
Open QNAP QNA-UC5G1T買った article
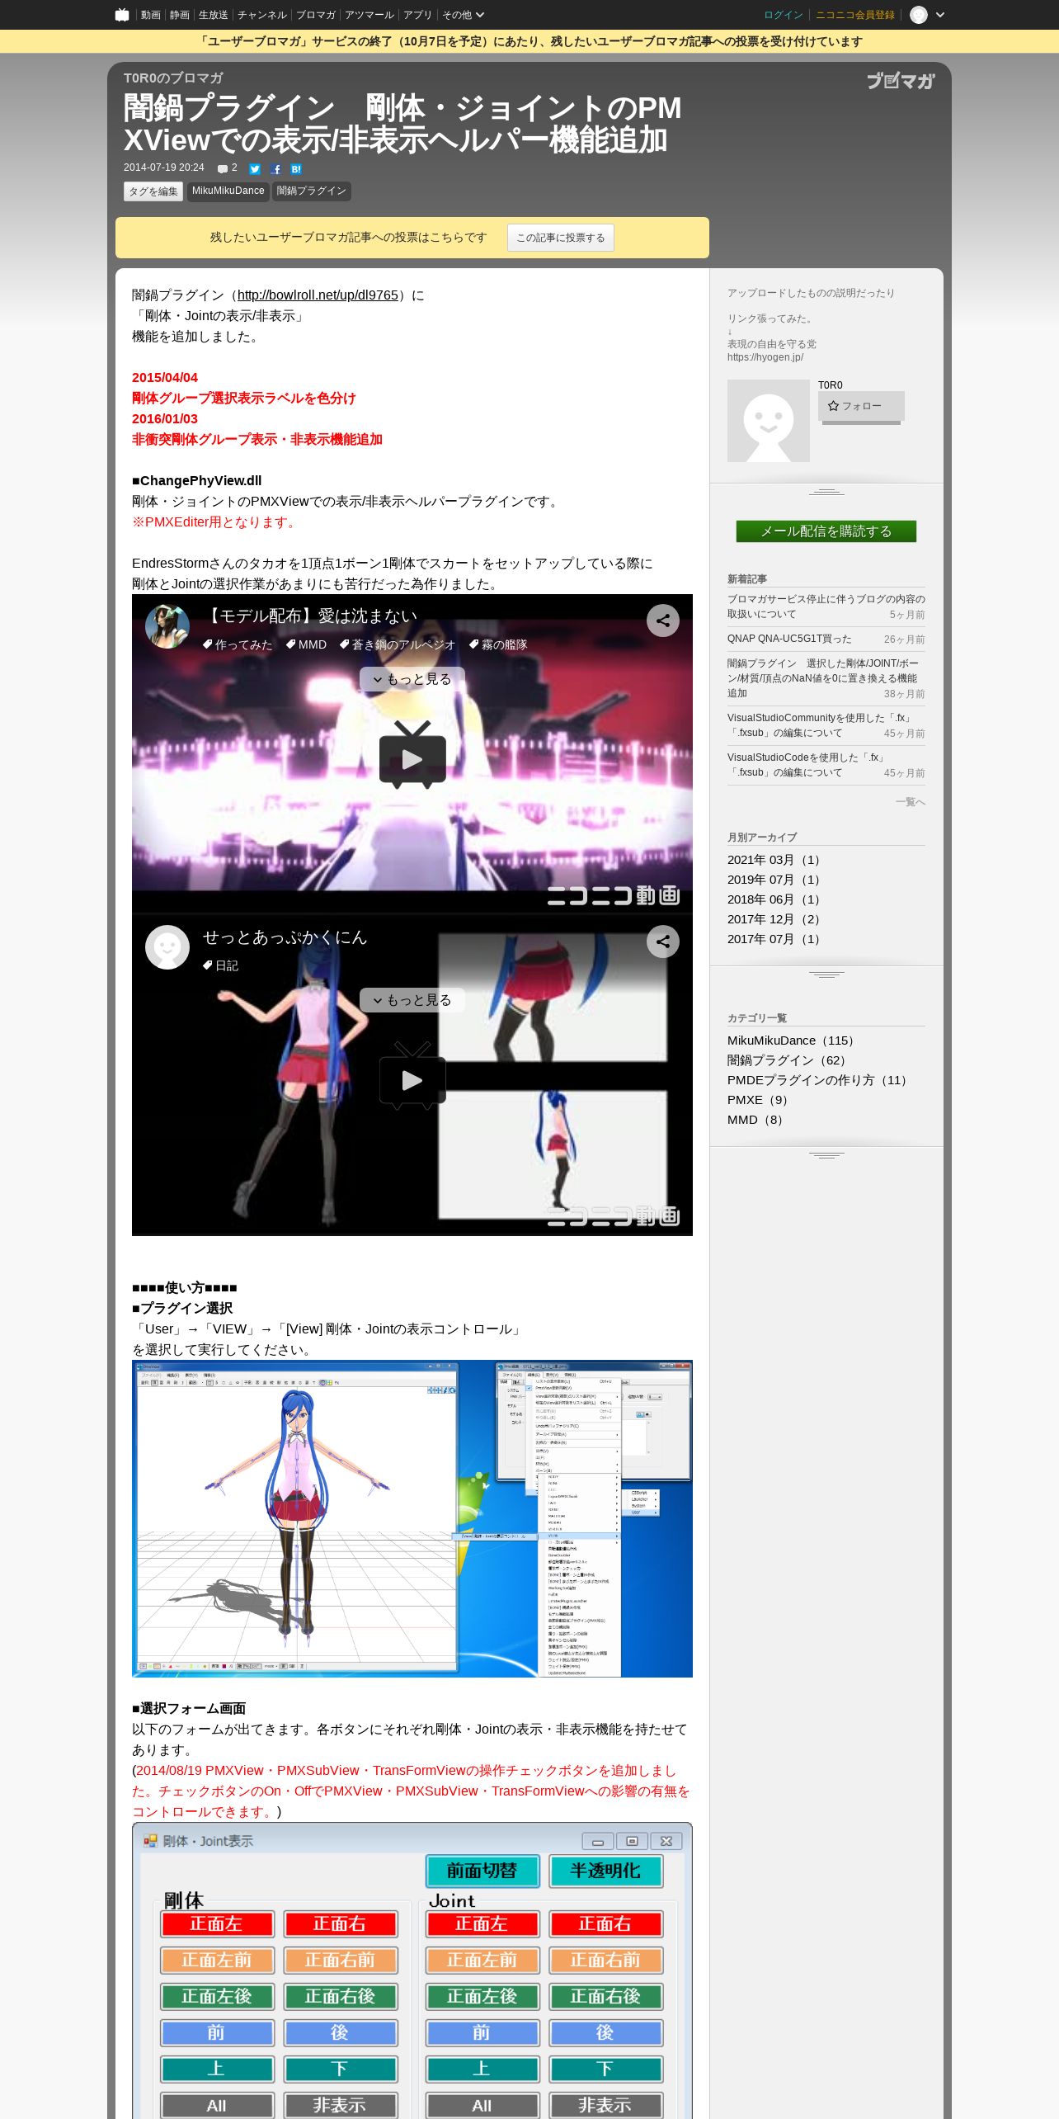coord(789,639)
